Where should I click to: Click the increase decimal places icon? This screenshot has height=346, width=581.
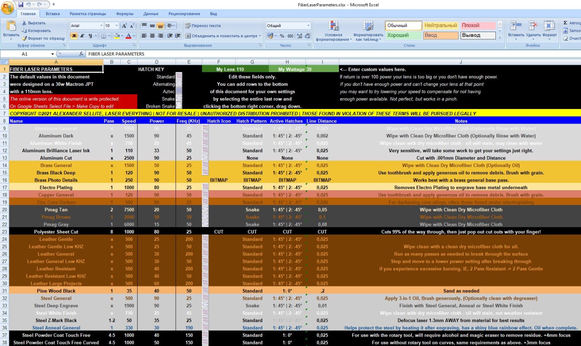pos(299,36)
